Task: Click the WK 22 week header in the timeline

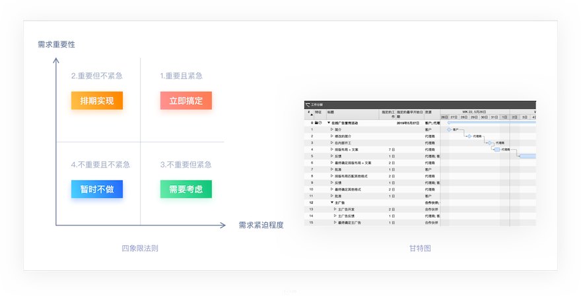Action: [x=474, y=111]
